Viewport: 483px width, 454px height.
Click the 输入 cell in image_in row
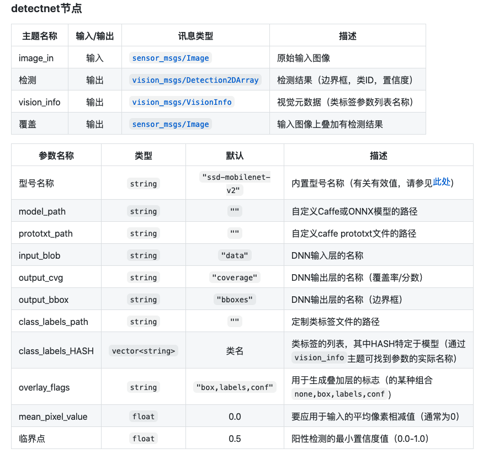(95, 58)
